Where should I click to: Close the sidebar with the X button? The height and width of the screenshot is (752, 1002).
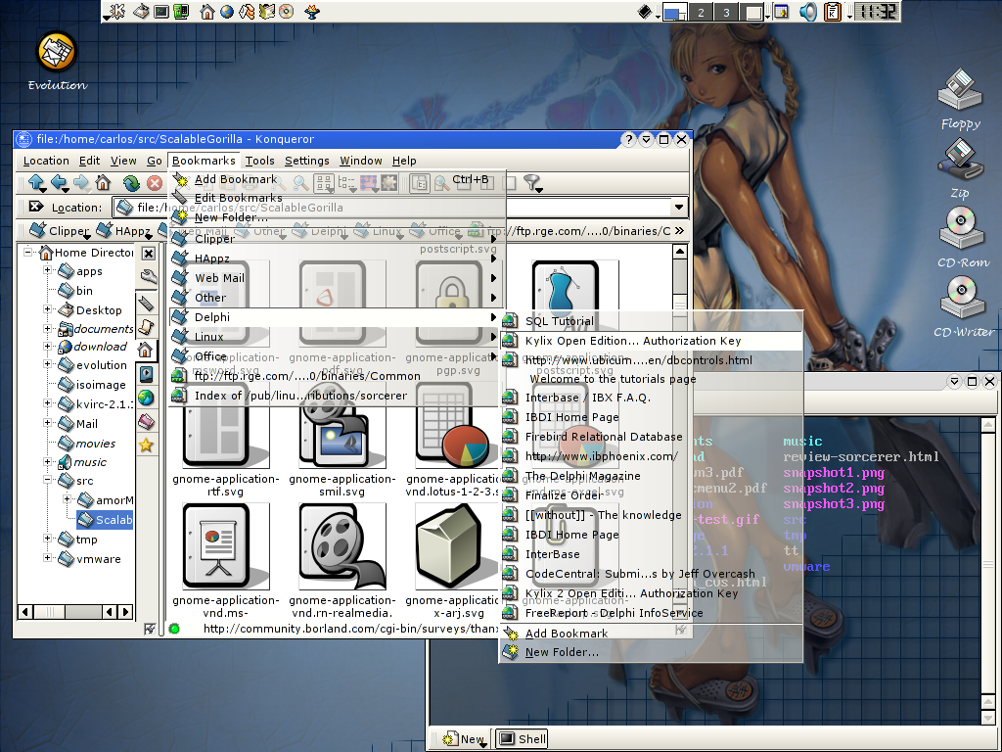pos(149,254)
